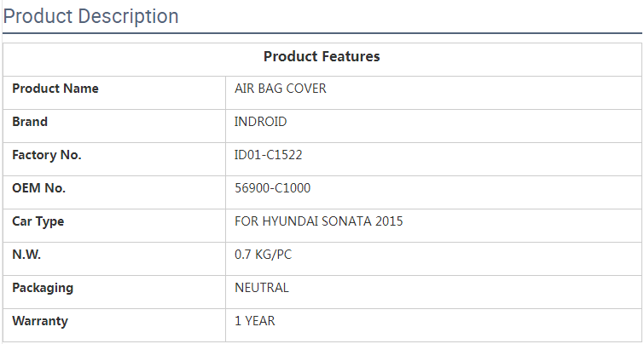Select the Factory No. label
This screenshot has height=344, width=644.
click(x=47, y=155)
